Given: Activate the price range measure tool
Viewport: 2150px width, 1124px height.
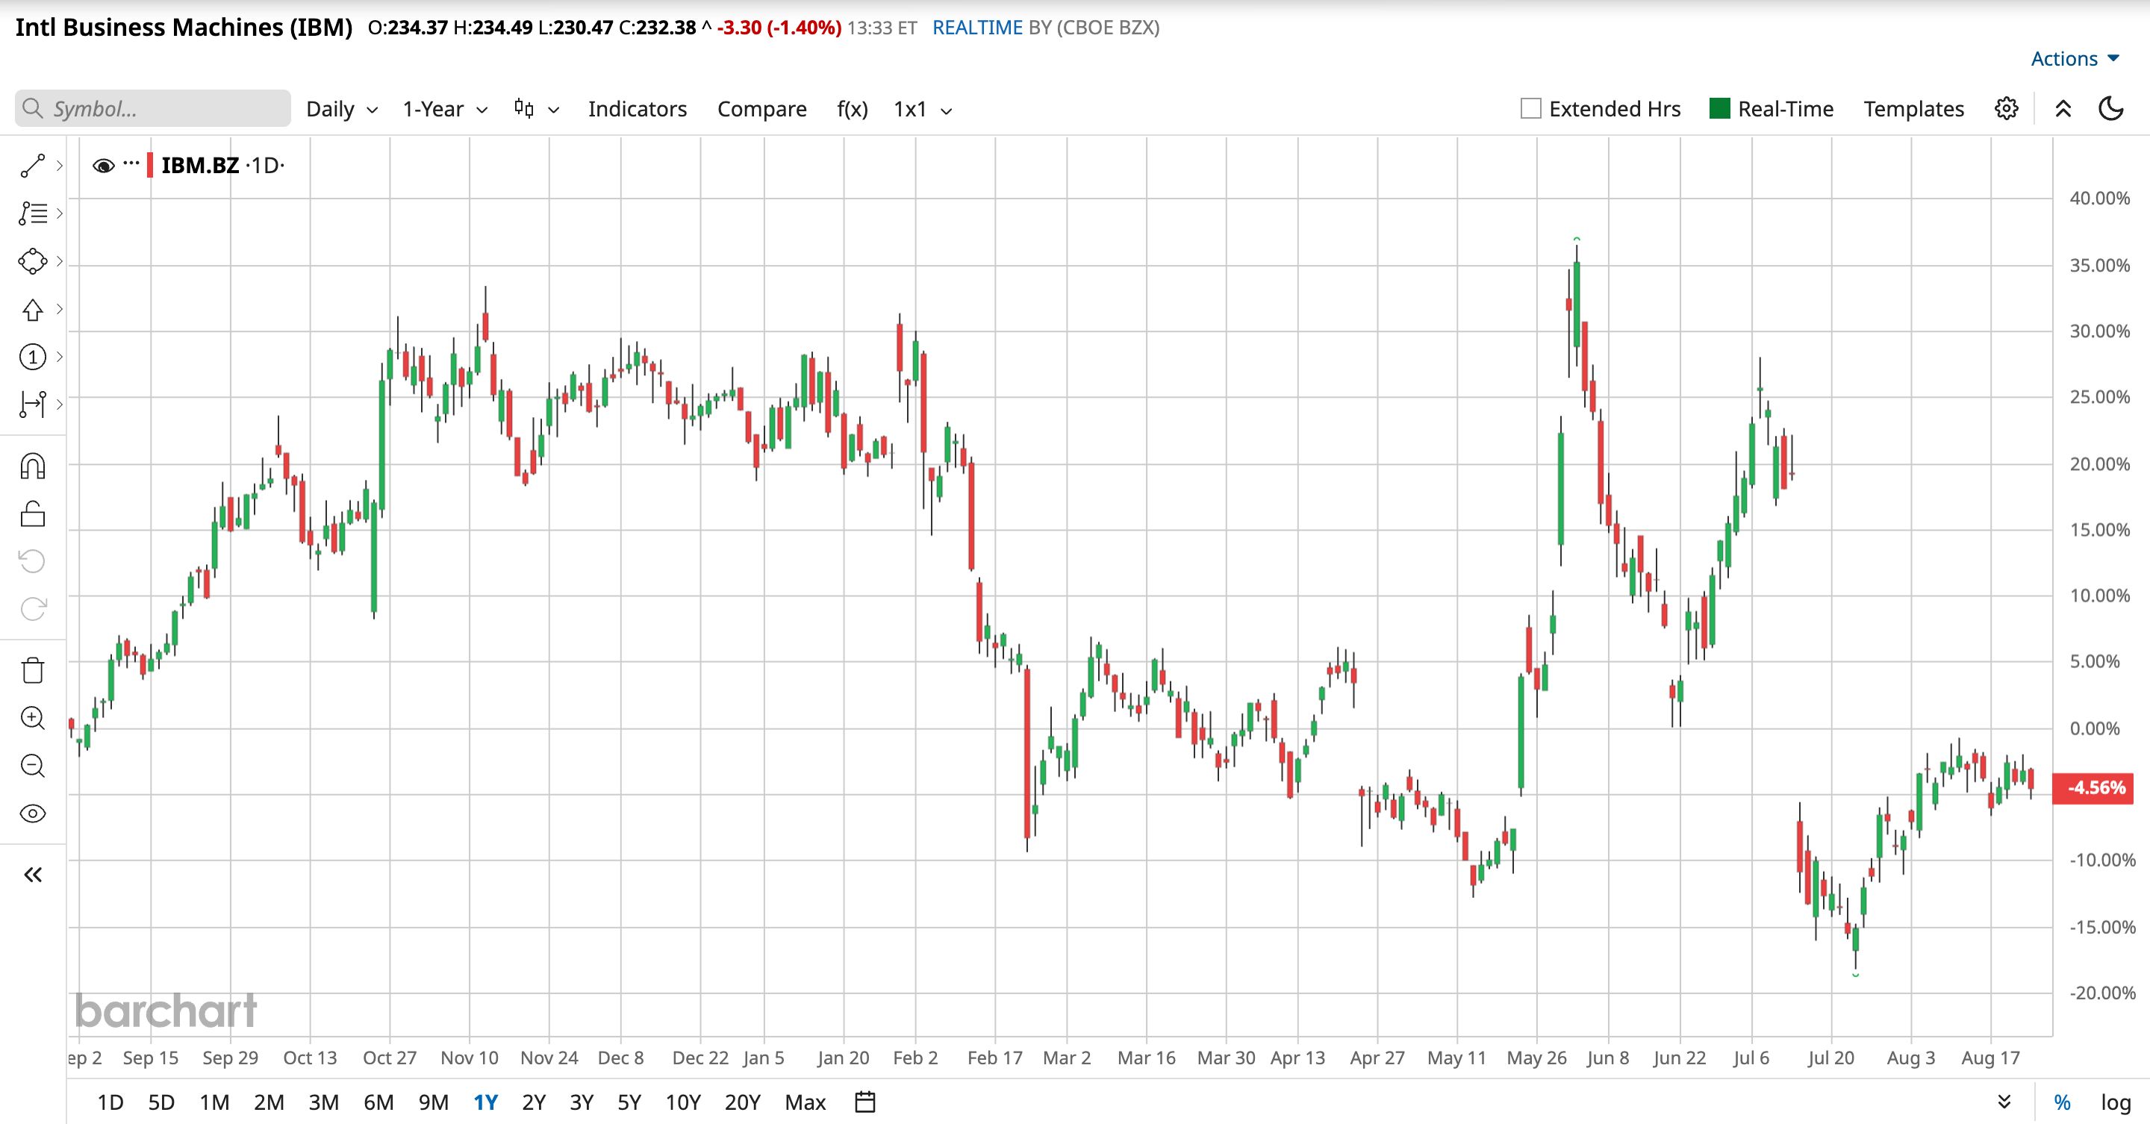Looking at the screenshot, I should click(33, 405).
